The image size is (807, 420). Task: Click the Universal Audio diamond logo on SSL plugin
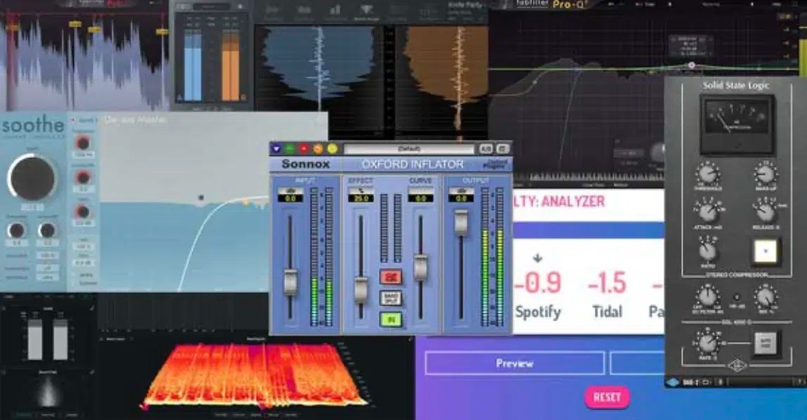click(x=737, y=365)
